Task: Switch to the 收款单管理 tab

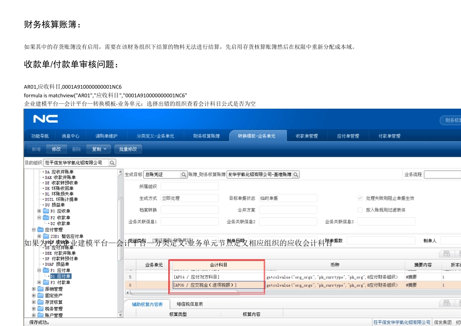Action: [x=307, y=136]
